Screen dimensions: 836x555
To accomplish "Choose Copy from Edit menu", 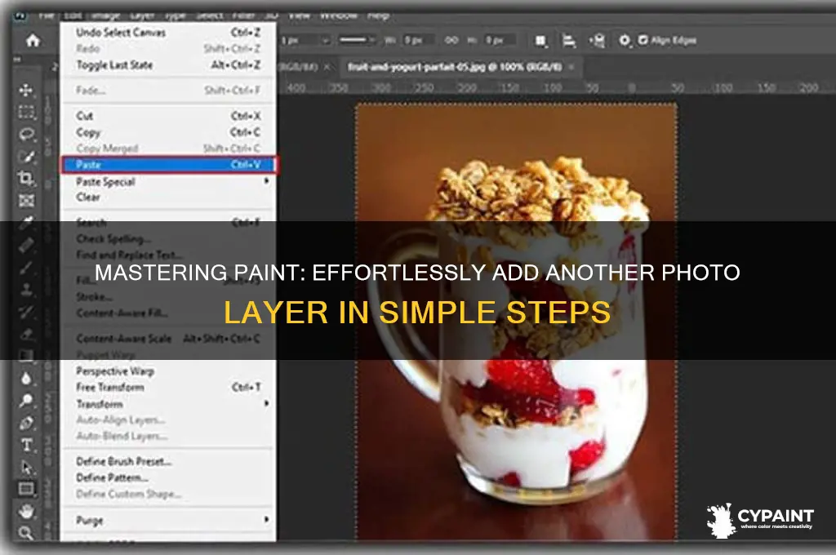I will 168,132.
